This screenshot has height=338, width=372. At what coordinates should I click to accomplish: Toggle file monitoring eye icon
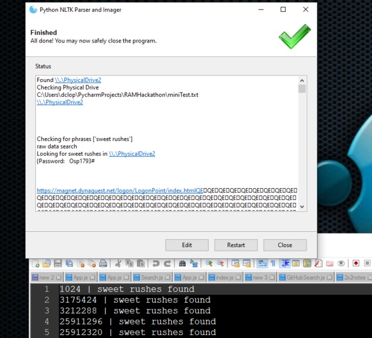[341, 264]
